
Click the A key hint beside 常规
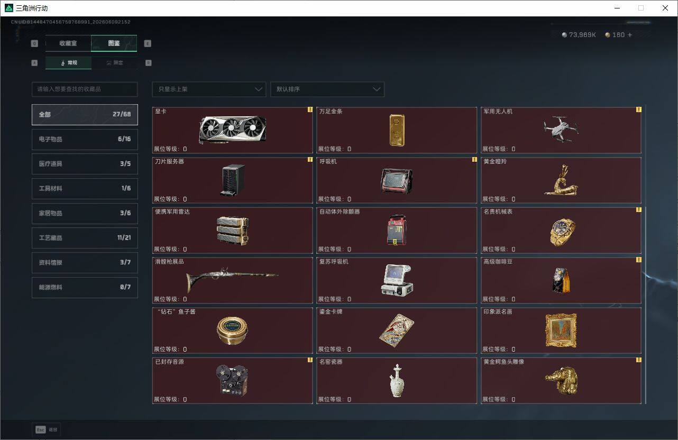pos(34,62)
